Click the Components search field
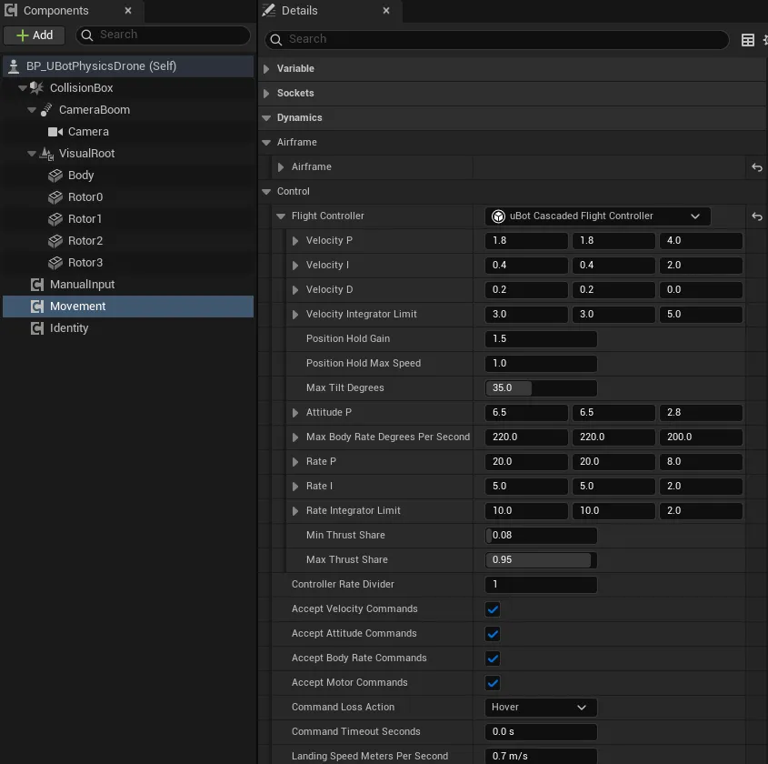Viewport: 768px width, 764px height. pos(163,35)
